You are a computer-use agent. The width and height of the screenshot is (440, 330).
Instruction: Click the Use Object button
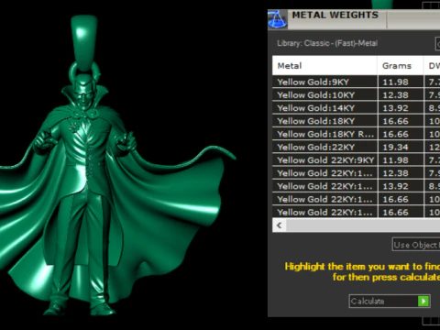[416, 245]
